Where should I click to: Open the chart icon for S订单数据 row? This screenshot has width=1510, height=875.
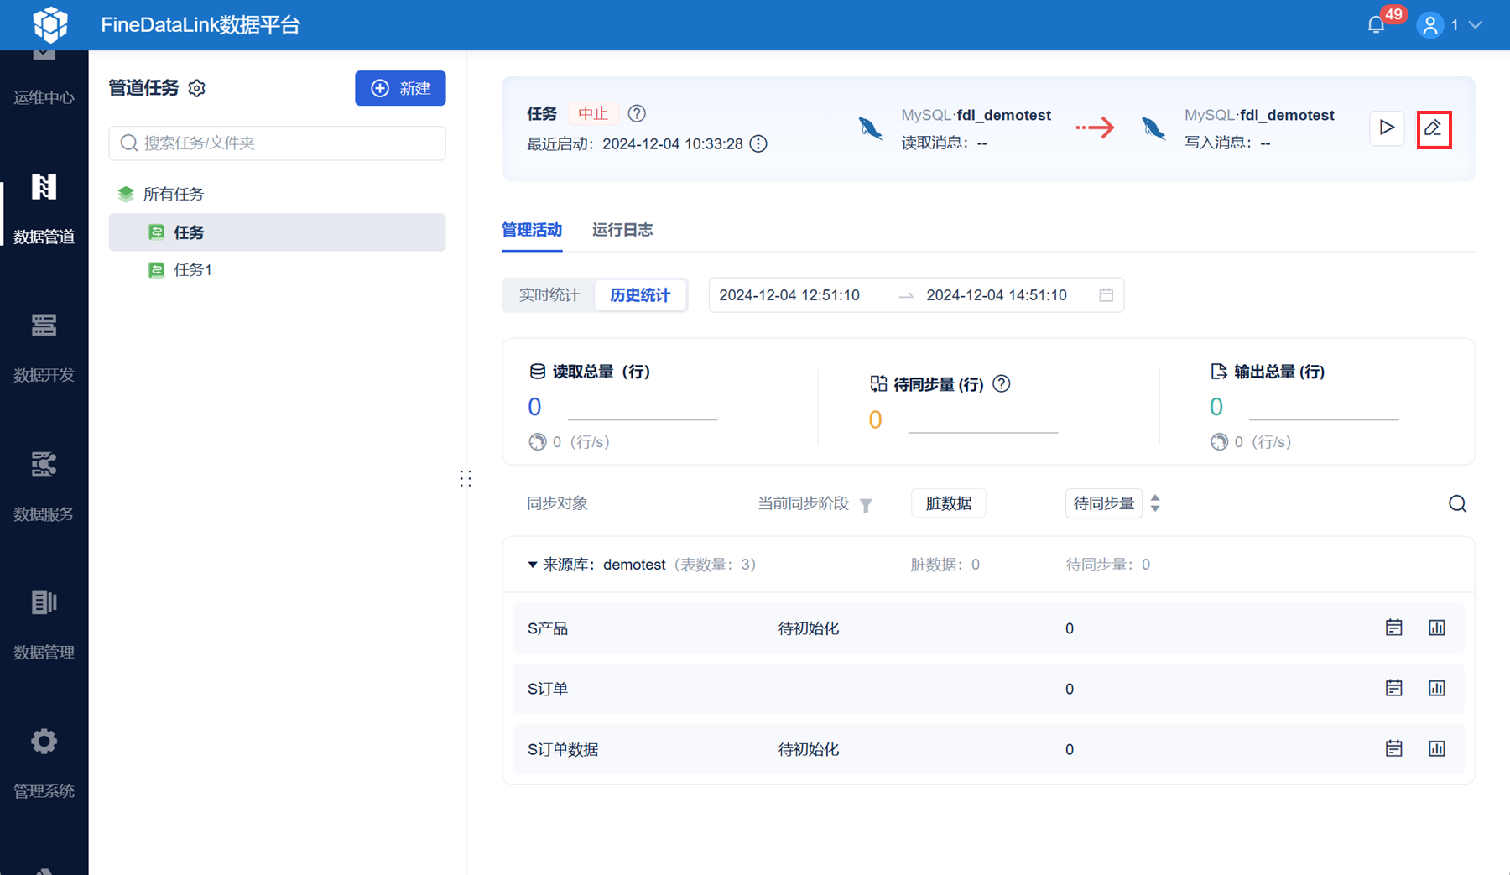tap(1437, 748)
